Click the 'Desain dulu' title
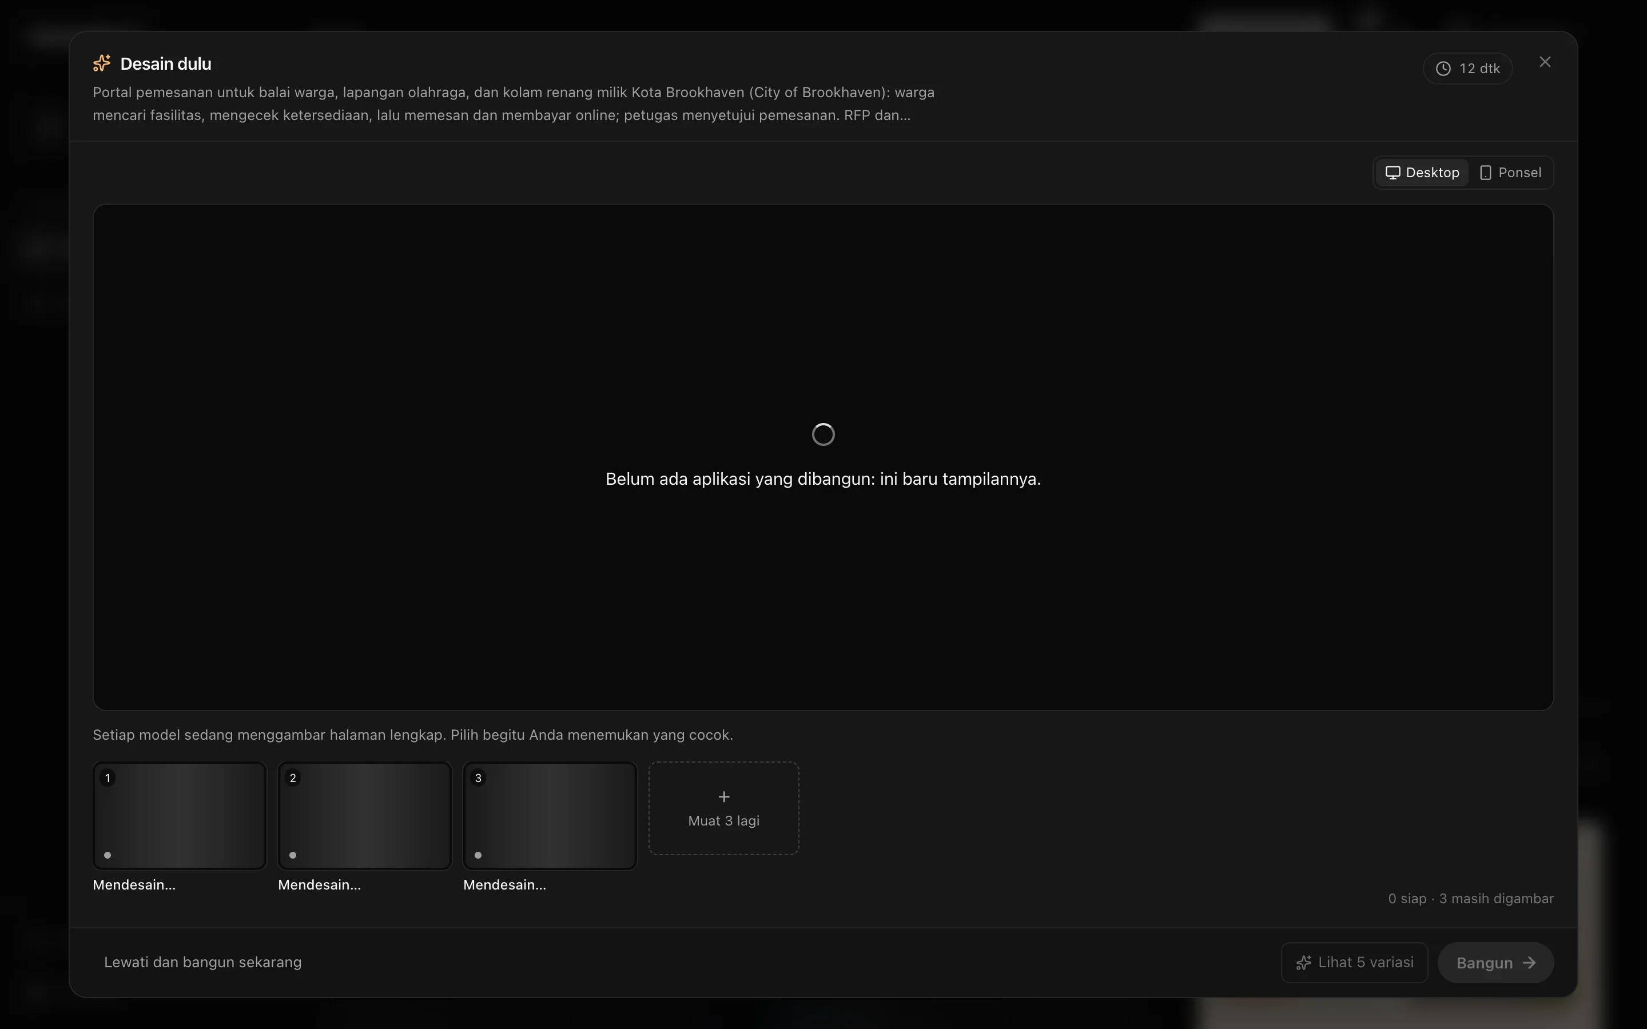The height and width of the screenshot is (1029, 1647). pyautogui.click(x=165, y=64)
